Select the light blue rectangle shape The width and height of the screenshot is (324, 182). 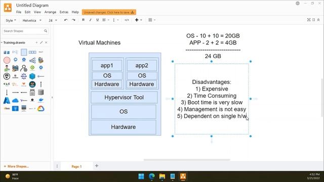coord(24,52)
